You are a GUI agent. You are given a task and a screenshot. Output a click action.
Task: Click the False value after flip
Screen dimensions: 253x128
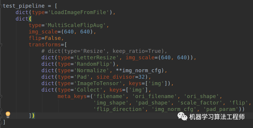[x=53, y=38]
